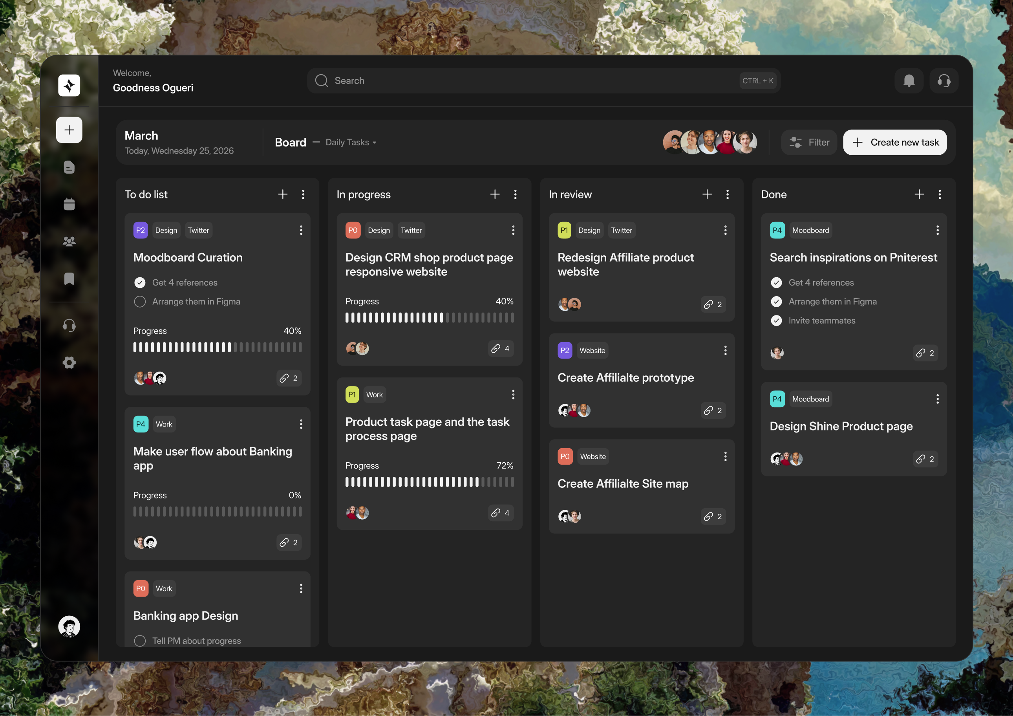Click the notification bell icon

[909, 81]
